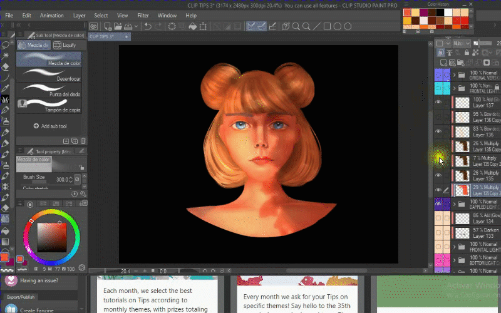Select the Lasso selection tool
The image size is (501, 313).
point(6,46)
